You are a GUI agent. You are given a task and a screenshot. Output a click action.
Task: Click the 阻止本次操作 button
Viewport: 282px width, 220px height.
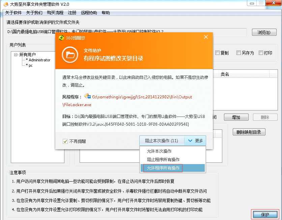click(162, 140)
